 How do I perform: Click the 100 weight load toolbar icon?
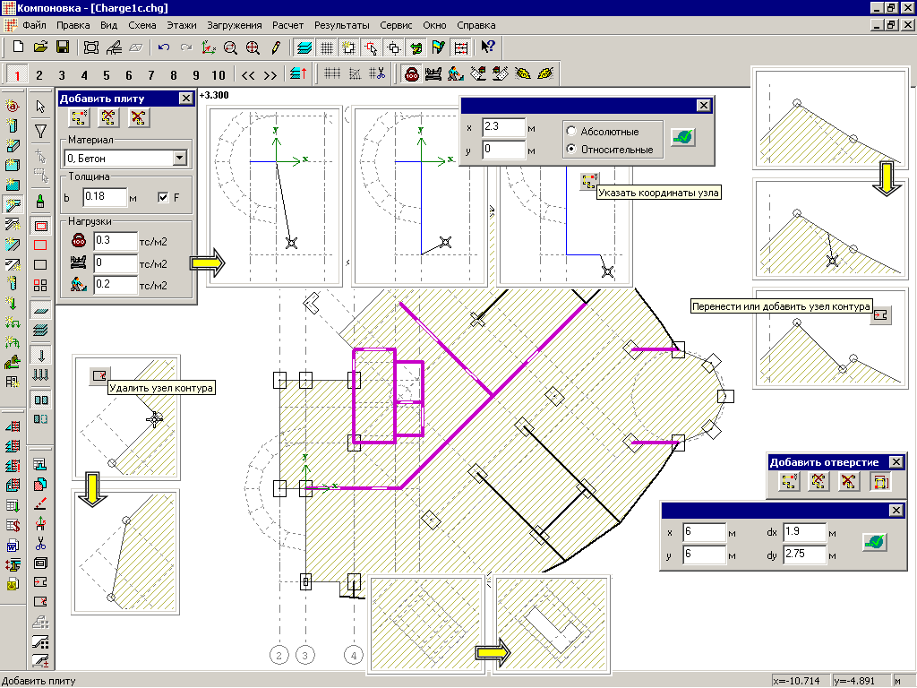tap(411, 74)
